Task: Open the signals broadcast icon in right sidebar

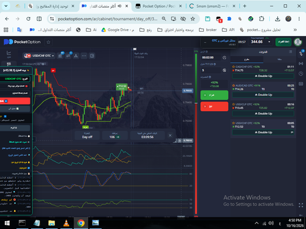Action: [x=301, y=64]
